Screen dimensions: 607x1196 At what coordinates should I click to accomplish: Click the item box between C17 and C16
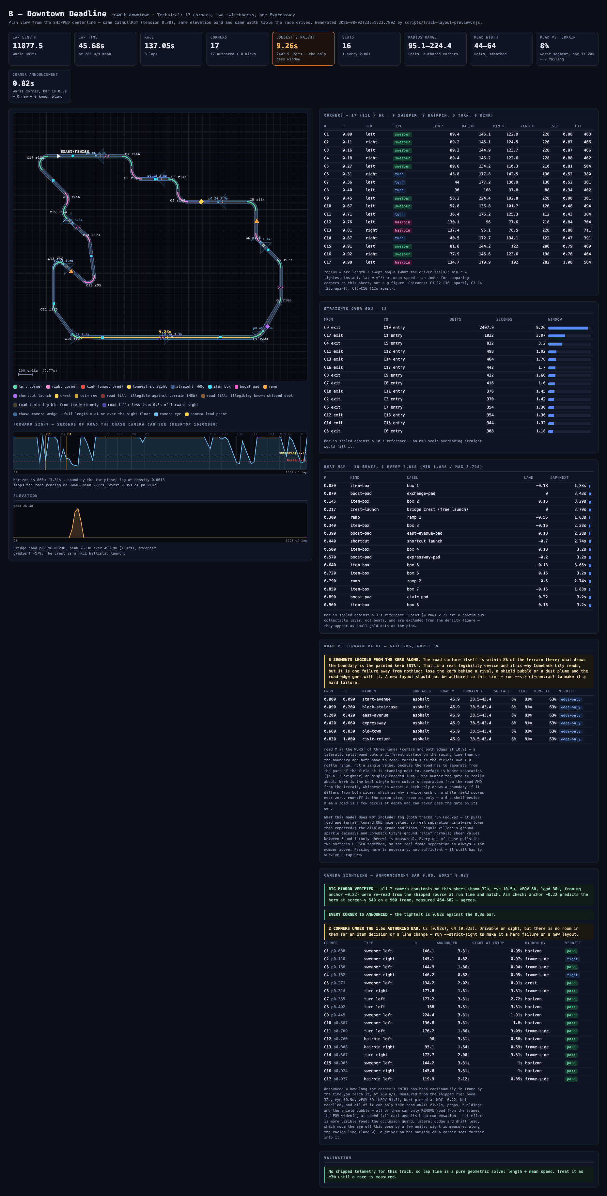pos(54,180)
